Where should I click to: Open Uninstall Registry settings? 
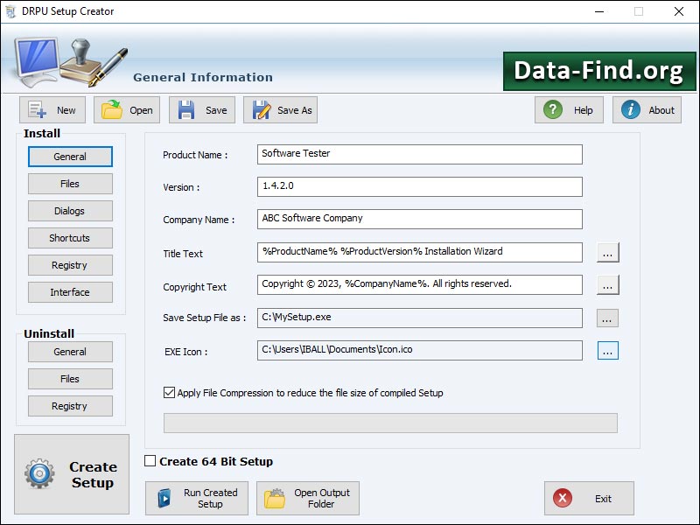point(70,406)
